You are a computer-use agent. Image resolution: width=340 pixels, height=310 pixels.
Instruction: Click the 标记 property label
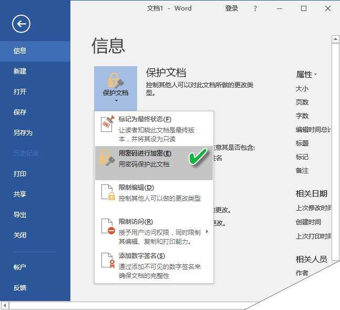[x=302, y=157]
